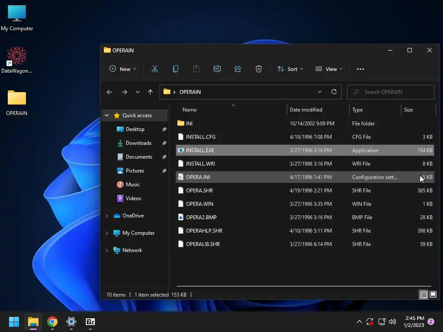Go back with the left arrow

tap(109, 92)
